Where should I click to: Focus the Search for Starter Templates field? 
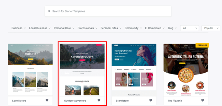coord(108,11)
